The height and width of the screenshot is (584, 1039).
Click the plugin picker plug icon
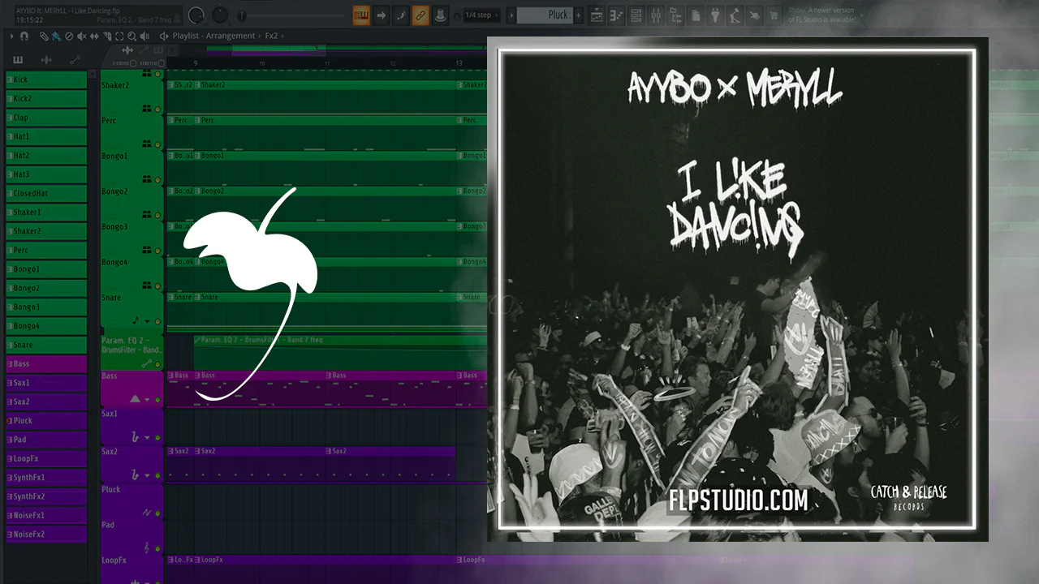pos(715,15)
